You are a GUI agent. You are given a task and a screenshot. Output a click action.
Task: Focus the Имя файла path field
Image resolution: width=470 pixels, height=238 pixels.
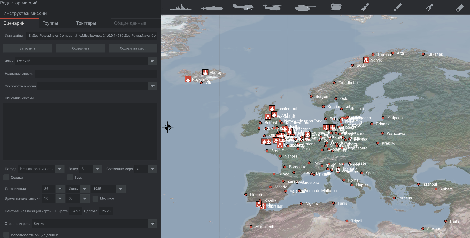point(92,36)
